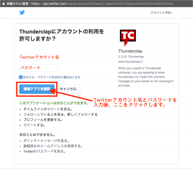The width and height of the screenshot is (193, 169).
Task: Toggle the 保存する checkbox
Action: pos(21,77)
